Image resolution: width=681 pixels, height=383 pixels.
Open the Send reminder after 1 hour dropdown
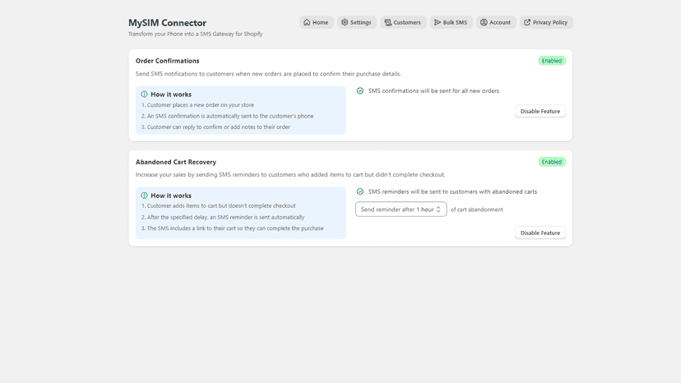tap(401, 210)
